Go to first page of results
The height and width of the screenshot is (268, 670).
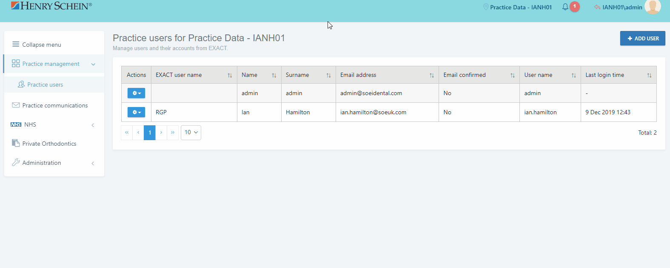click(127, 133)
